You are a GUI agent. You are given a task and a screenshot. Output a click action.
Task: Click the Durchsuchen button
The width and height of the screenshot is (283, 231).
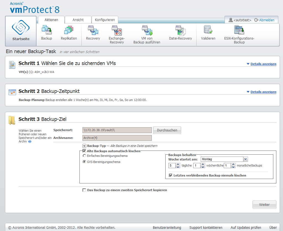pos(167,130)
